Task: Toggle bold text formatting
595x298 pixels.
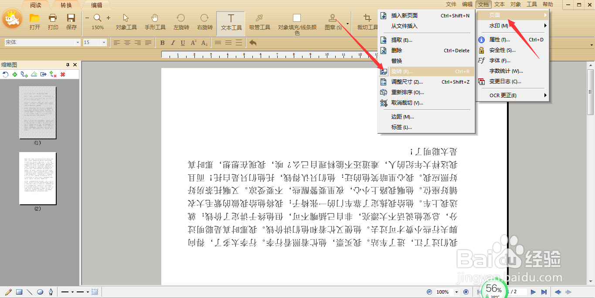Action: point(162,42)
